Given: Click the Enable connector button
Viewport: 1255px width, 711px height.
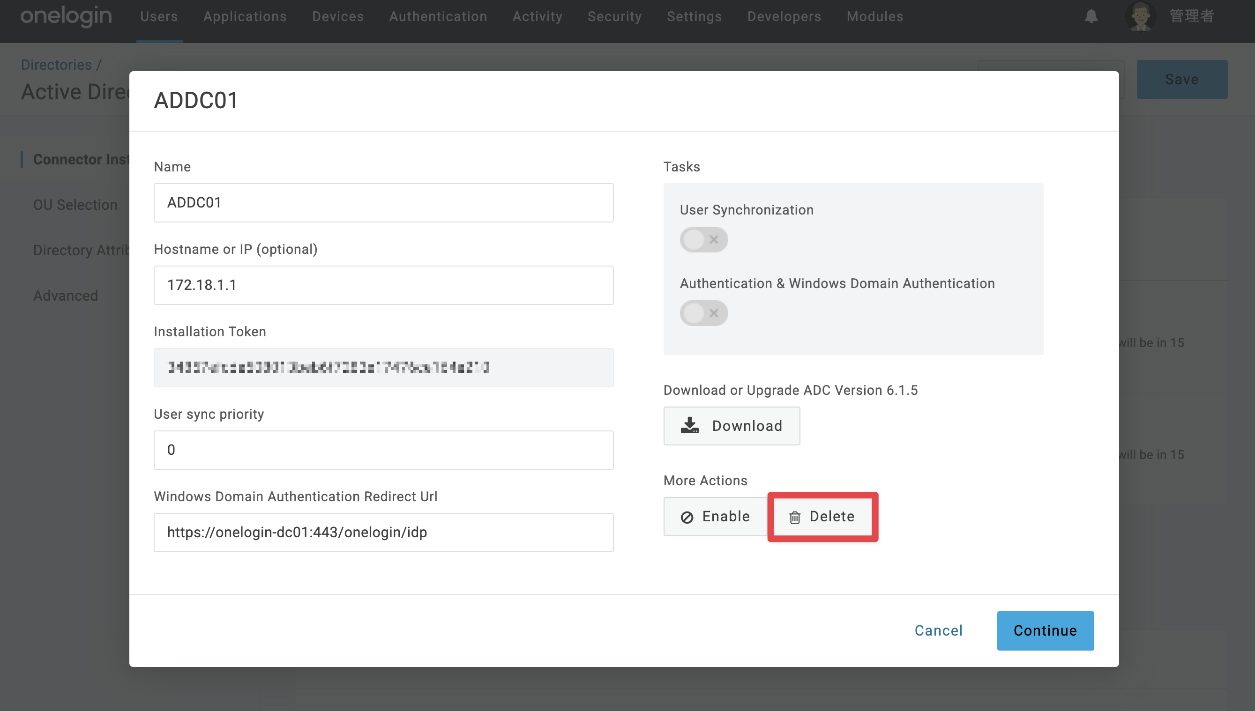Looking at the screenshot, I should click(x=715, y=517).
